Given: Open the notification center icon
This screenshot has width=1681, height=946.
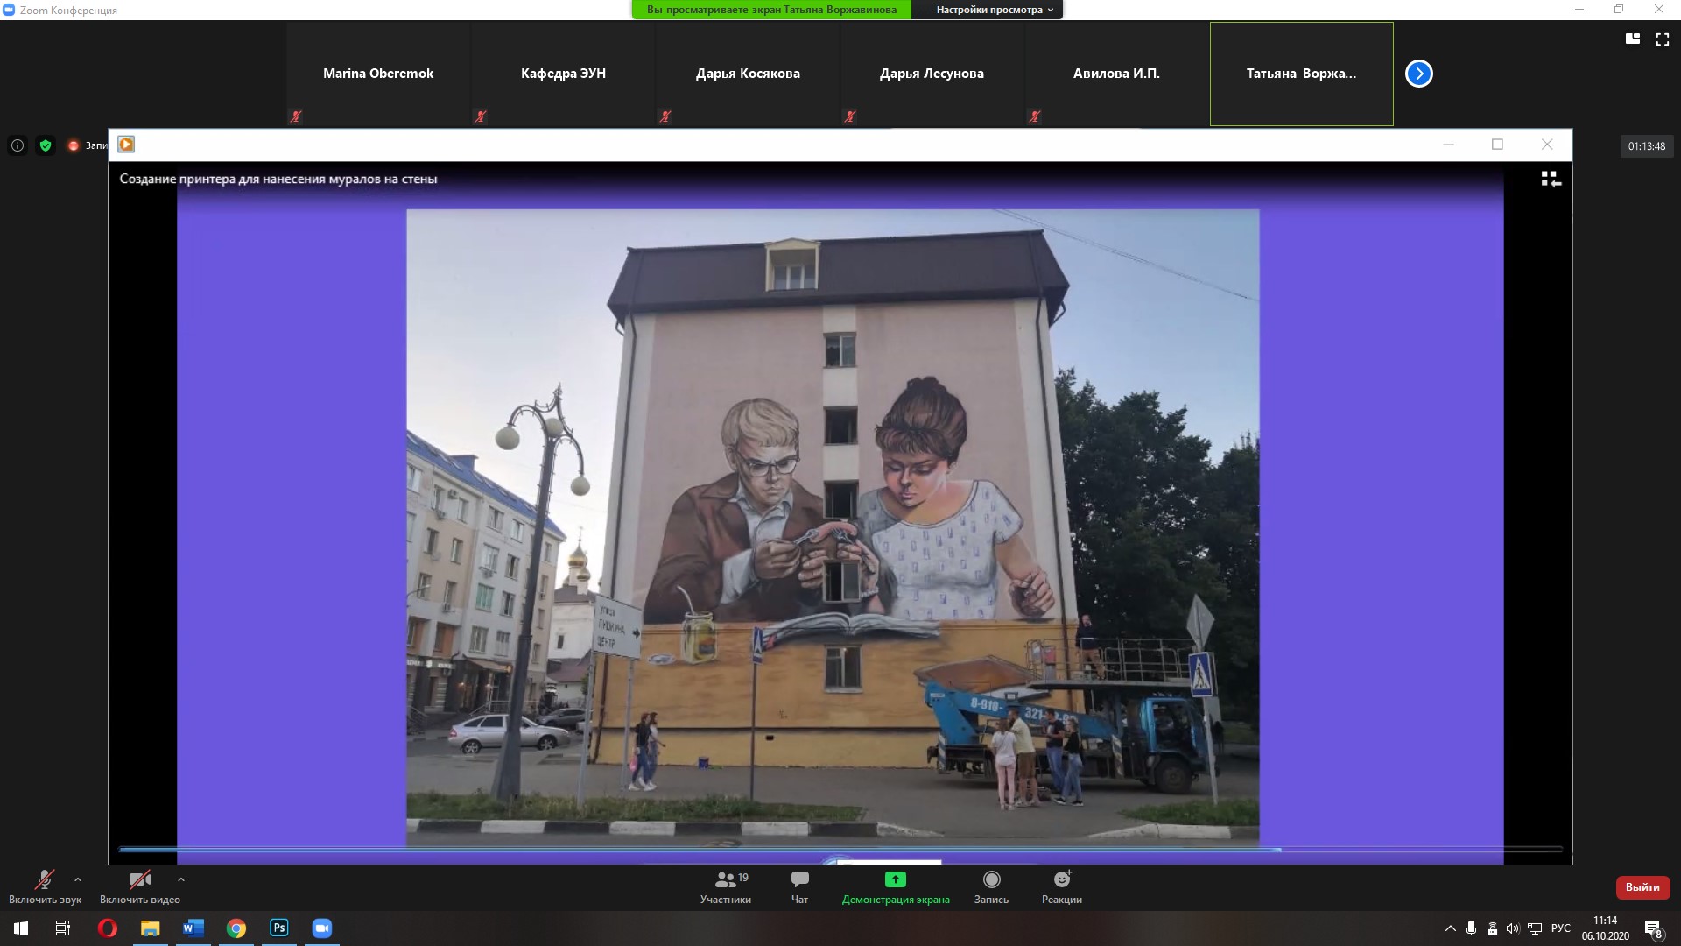Looking at the screenshot, I should point(1653,929).
